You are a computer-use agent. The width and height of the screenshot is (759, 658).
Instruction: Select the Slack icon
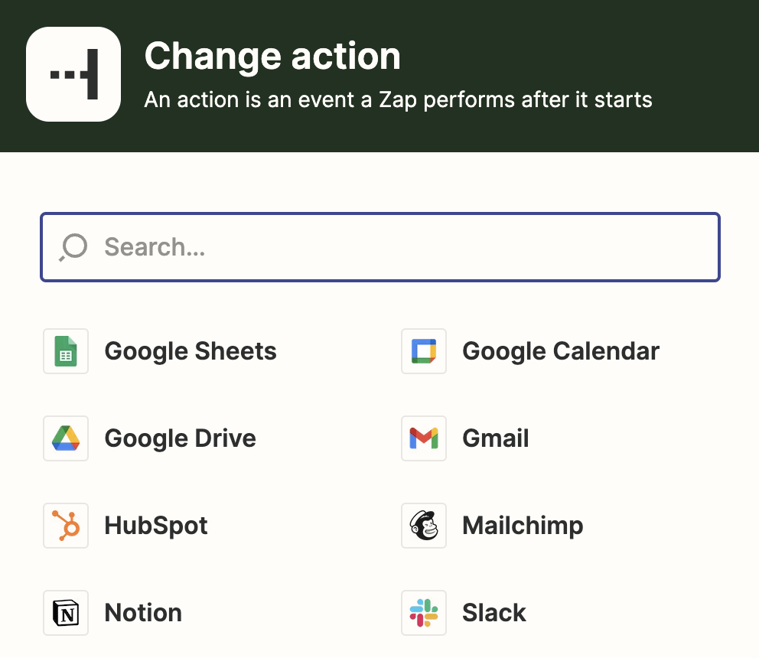[x=424, y=612]
